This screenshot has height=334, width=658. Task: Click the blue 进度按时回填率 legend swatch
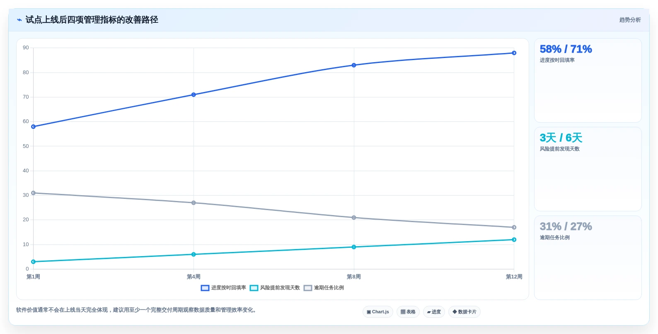click(205, 288)
